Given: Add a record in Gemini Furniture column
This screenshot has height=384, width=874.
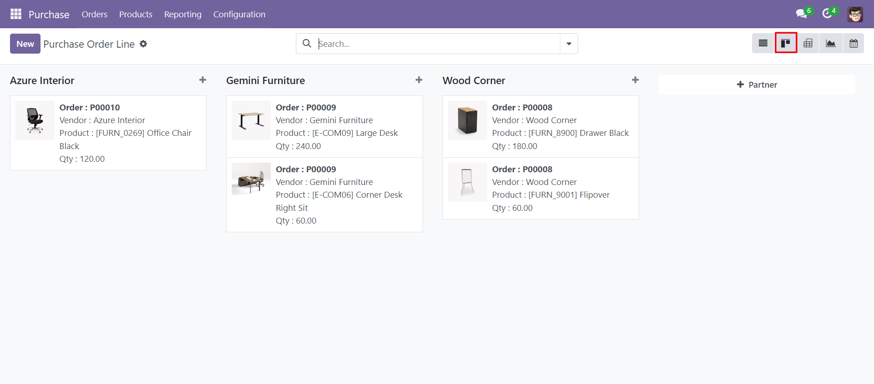Looking at the screenshot, I should coord(419,80).
